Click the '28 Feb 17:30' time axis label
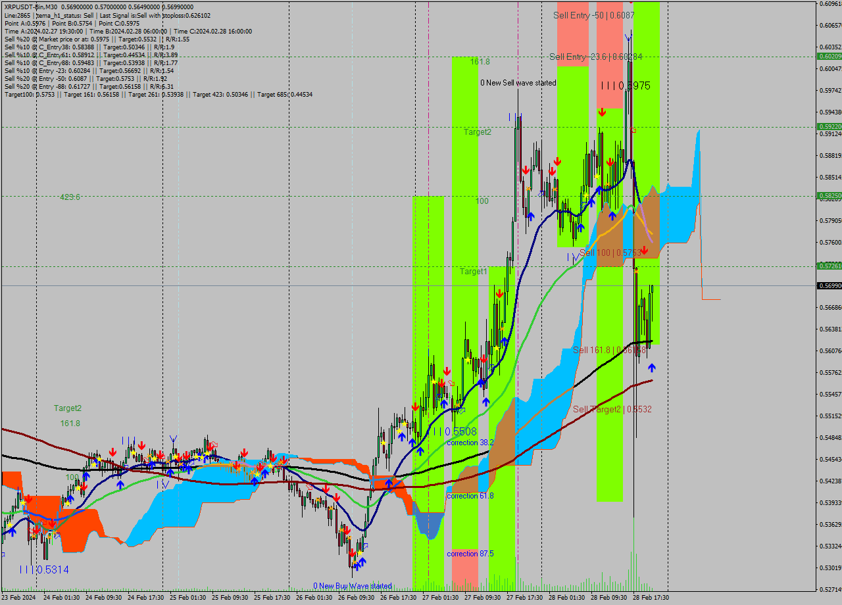Image resolution: width=842 pixels, height=605 pixels. coord(651,598)
